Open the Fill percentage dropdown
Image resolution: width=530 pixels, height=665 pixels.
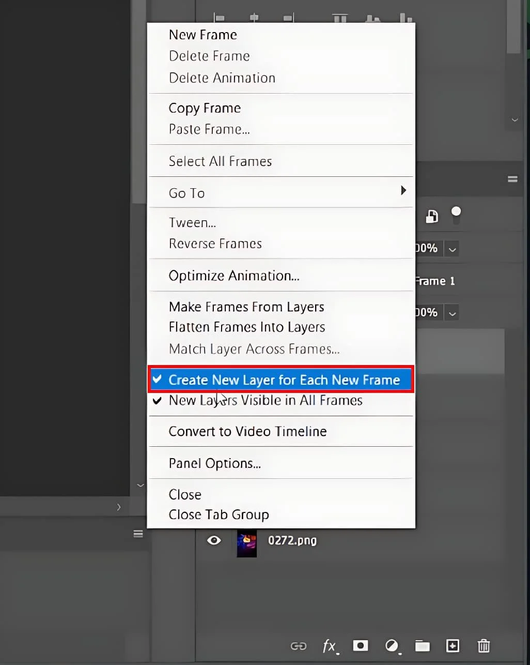click(x=452, y=312)
